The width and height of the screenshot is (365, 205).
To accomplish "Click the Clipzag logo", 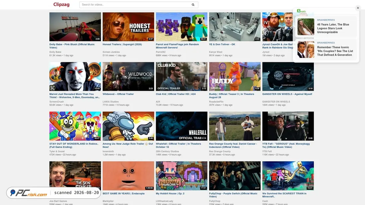I will click(61, 4).
